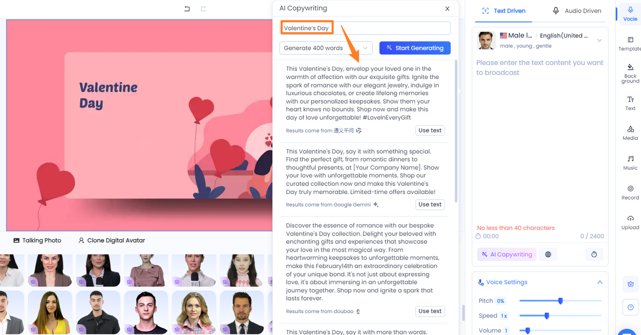Expand the Generate 400 words dropdown
The width and height of the screenshot is (641, 335).
[326, 48]
